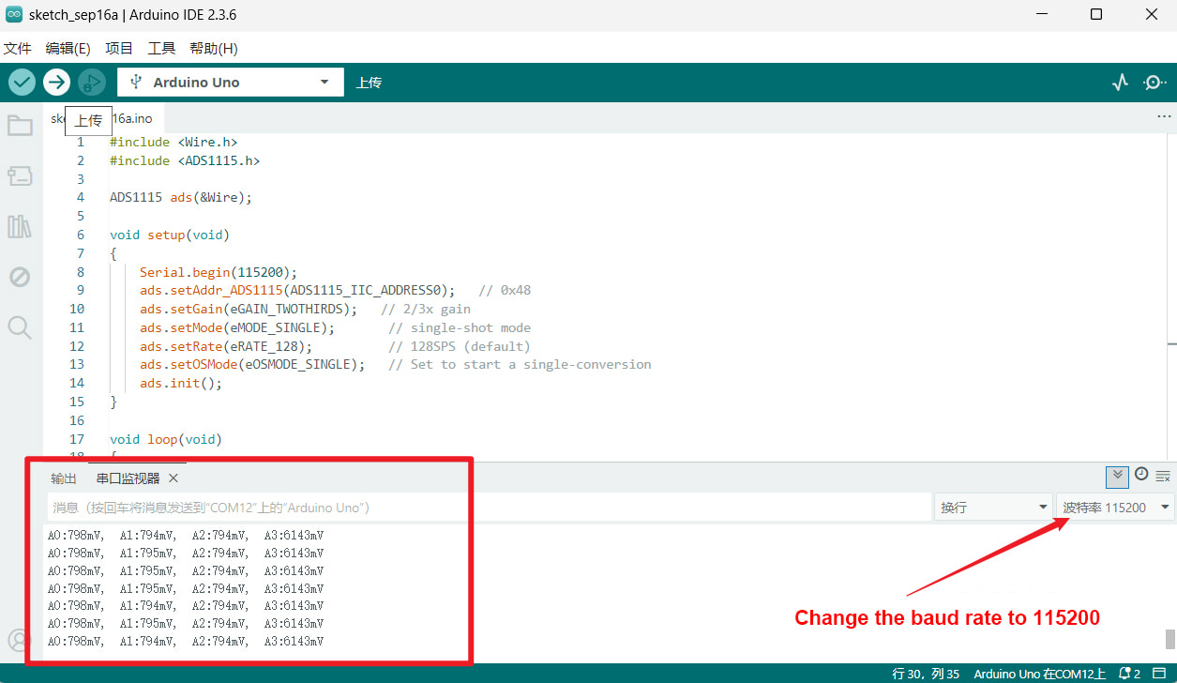Screen dimensions: 1177x683
Task: Open the Debug panel in sidebar
Action: tap(20, 277)
